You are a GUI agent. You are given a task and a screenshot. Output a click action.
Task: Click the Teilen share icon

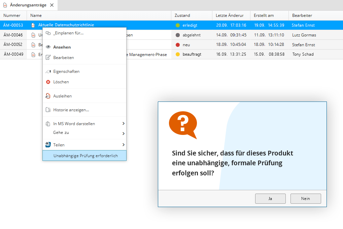click(x=48, y=145)
